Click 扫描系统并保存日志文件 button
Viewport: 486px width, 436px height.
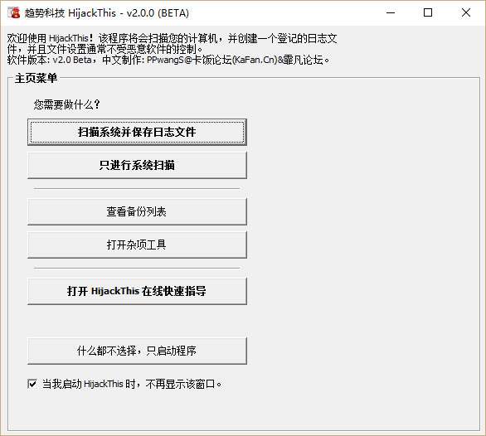click(x=137, y=132)
